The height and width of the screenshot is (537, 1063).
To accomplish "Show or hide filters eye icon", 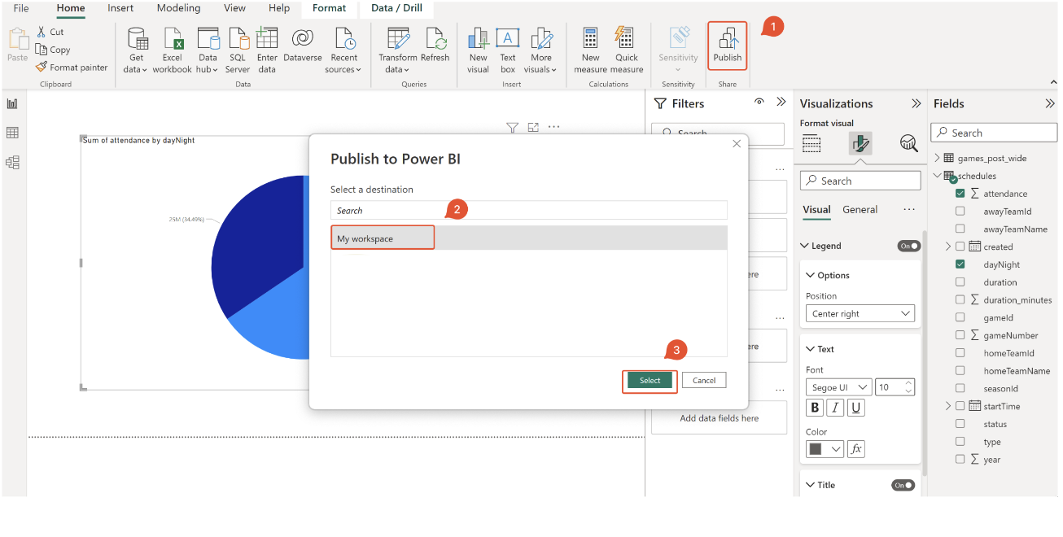I will [x=759, y=103].
